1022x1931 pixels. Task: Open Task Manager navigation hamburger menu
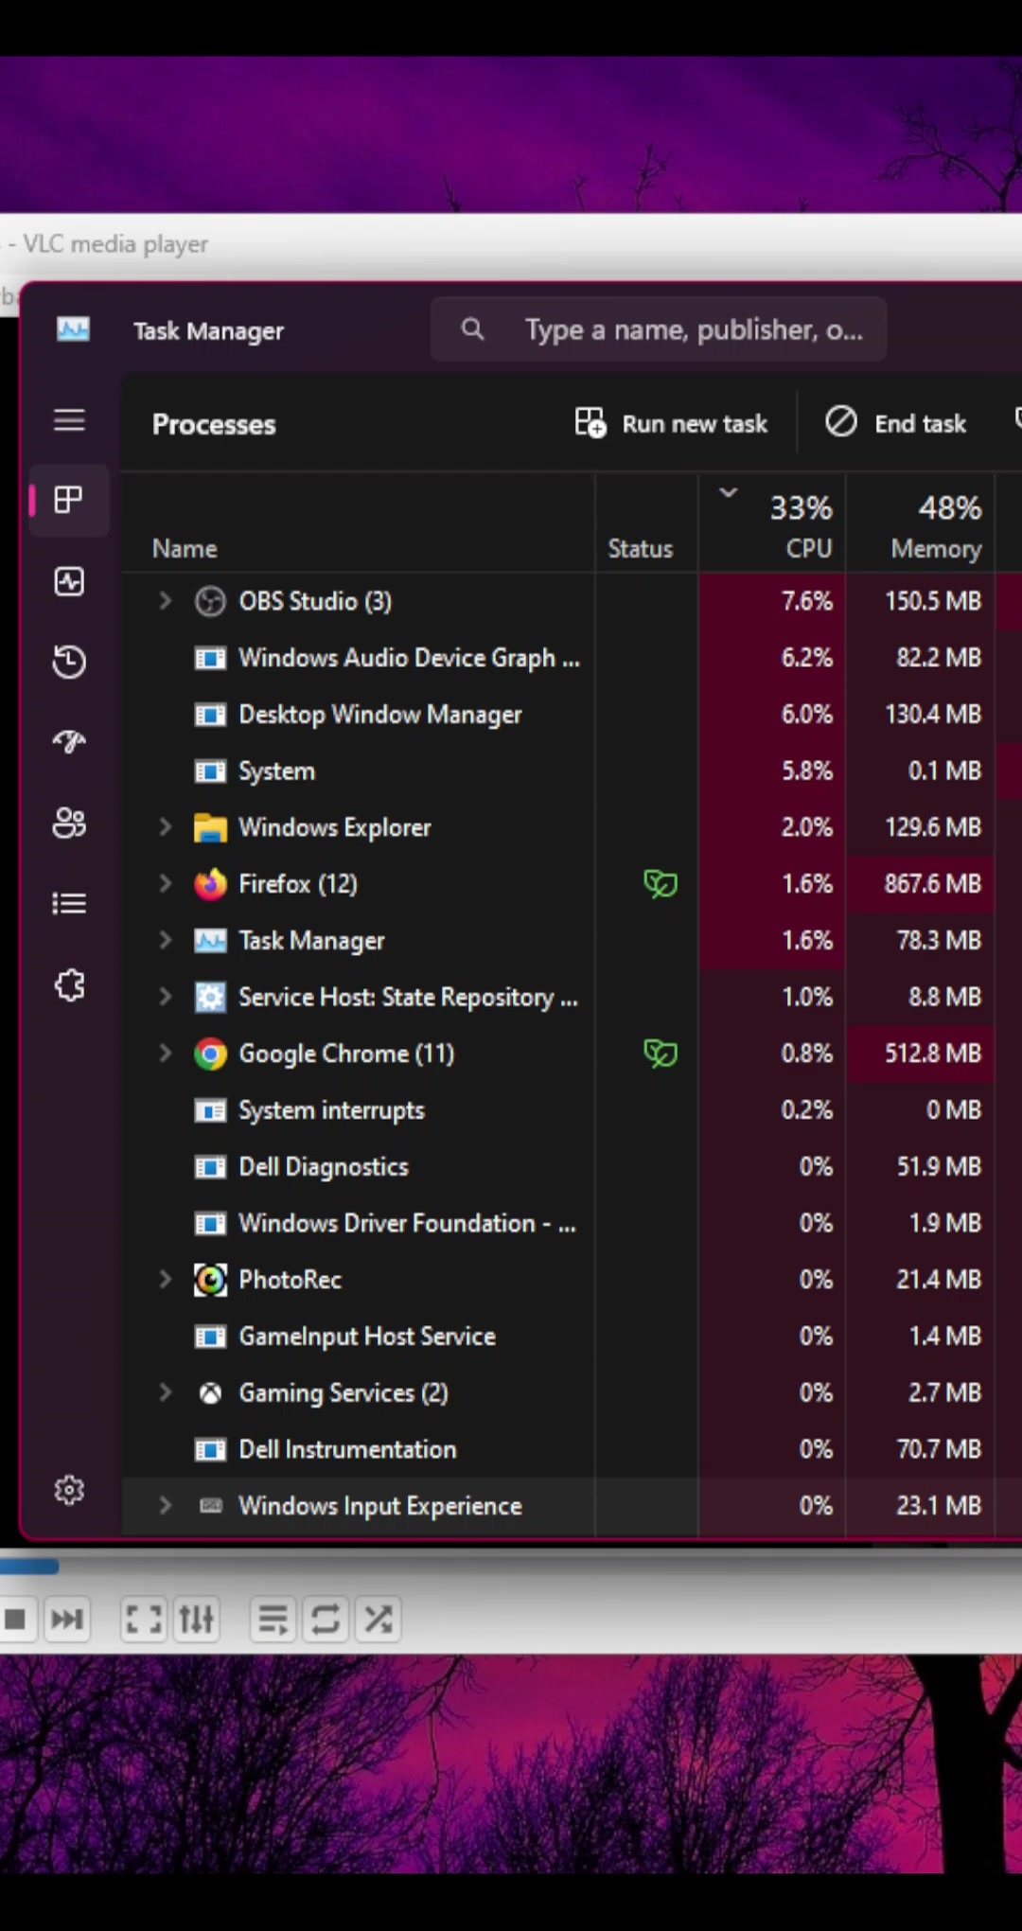[69, 420]
